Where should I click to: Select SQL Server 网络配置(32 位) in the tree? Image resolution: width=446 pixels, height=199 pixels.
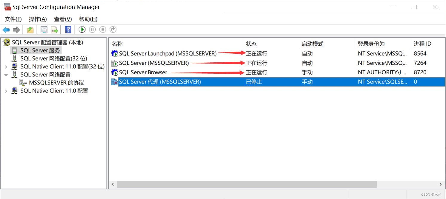pos(54,58)
